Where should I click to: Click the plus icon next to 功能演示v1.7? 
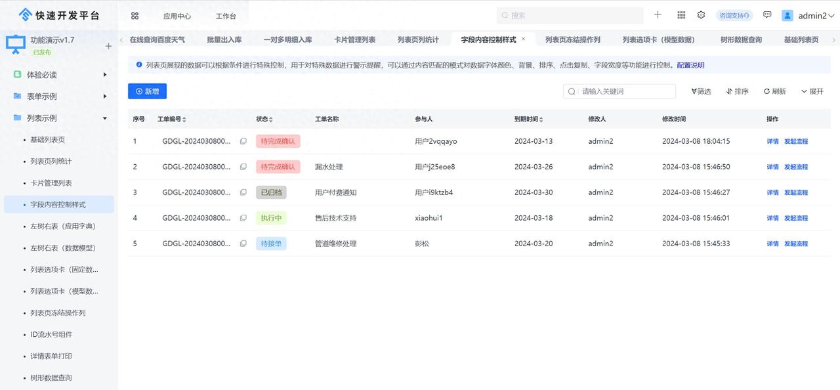point(108,47)
